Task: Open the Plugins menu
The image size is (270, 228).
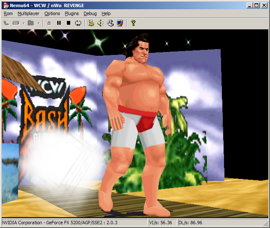Action: 72,13
